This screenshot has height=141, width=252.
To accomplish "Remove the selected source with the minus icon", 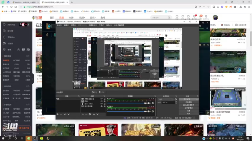I will coord(86,114).
